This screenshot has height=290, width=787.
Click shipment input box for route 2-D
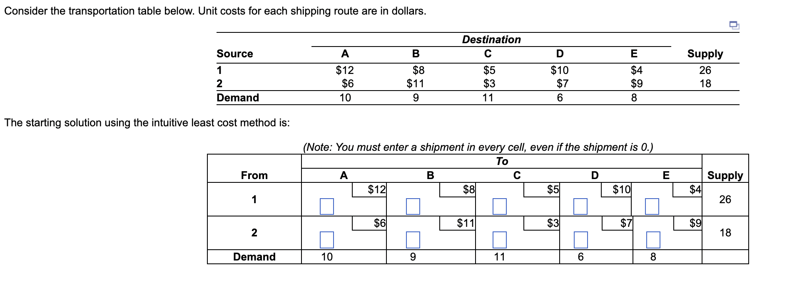[x=580, y=239]
